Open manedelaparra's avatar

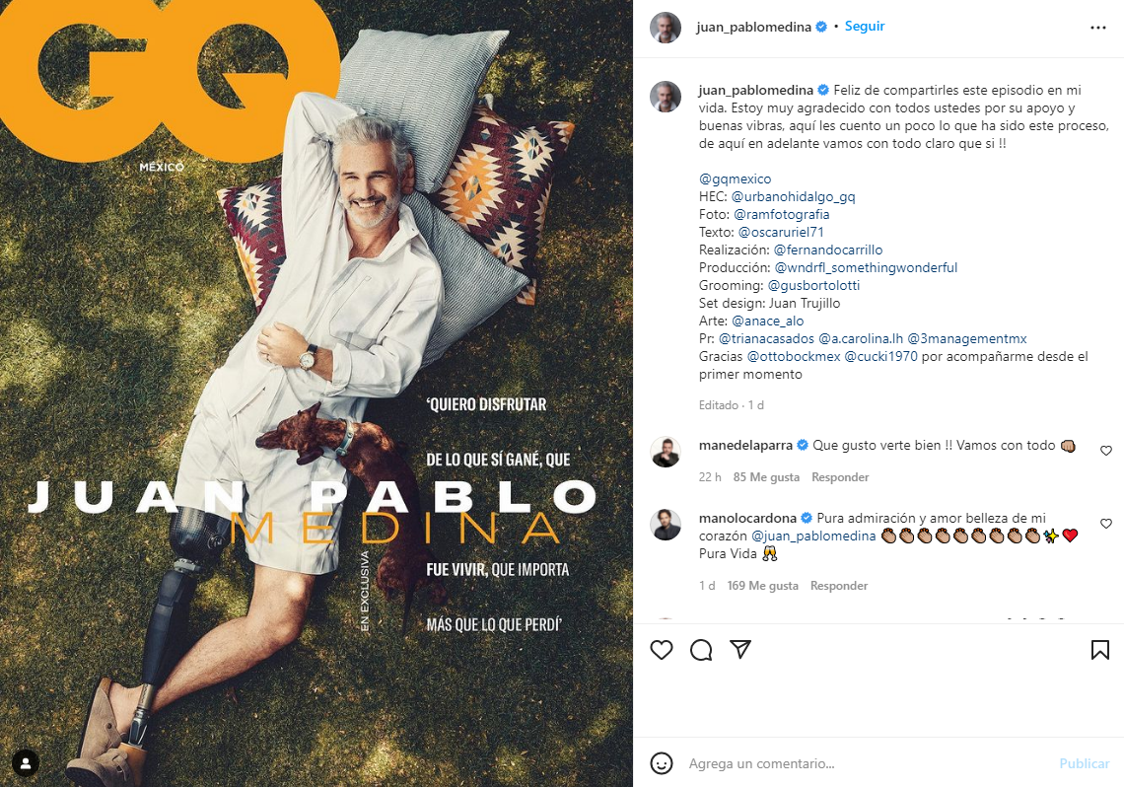pyautogui.click(x=666, y=452)
